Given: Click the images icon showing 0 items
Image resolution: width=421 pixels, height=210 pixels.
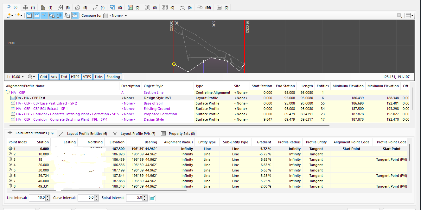Looking at the screenshot, I should point(131,7).
